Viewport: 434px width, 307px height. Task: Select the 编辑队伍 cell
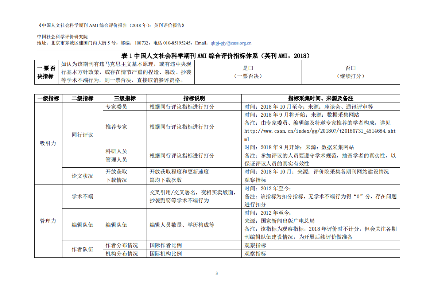click(82, 225)
